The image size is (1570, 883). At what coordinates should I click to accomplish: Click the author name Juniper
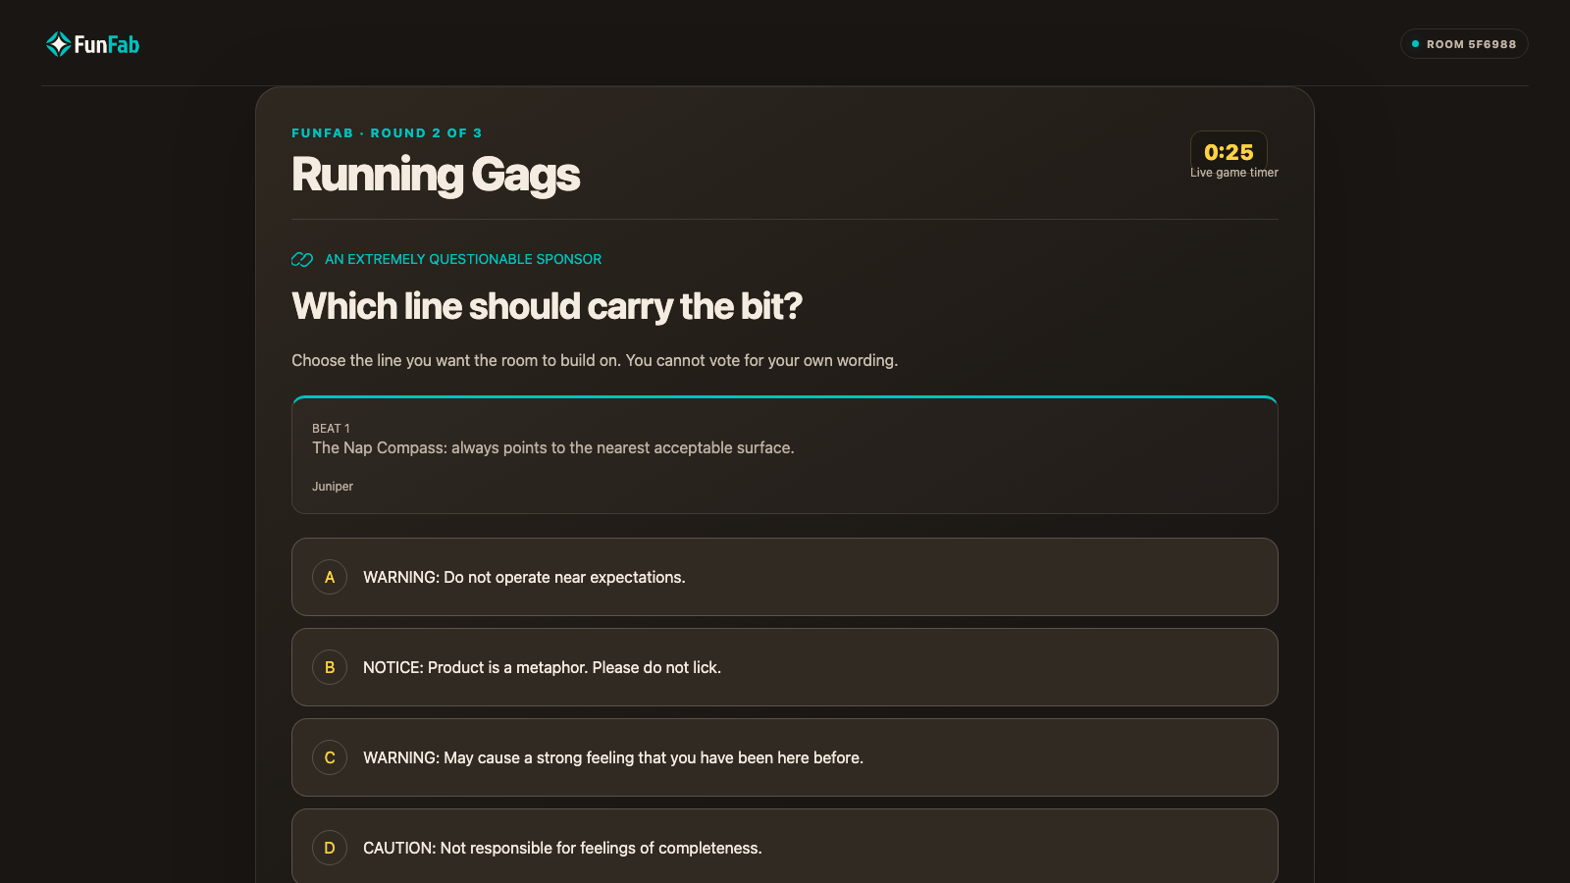[x=333, y=487]
